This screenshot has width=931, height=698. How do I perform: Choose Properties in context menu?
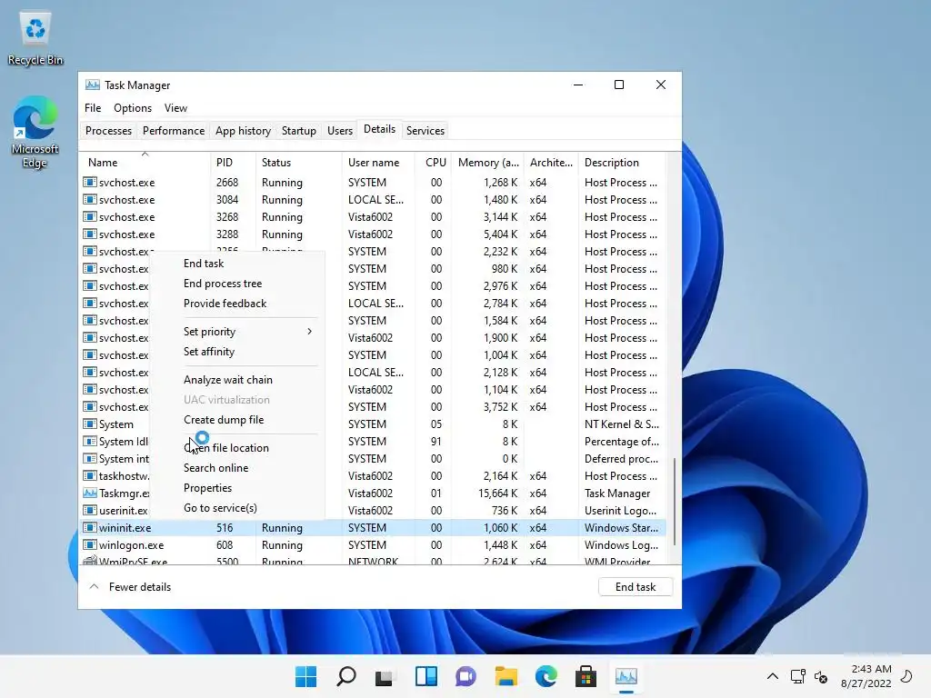tap(208, 488)
